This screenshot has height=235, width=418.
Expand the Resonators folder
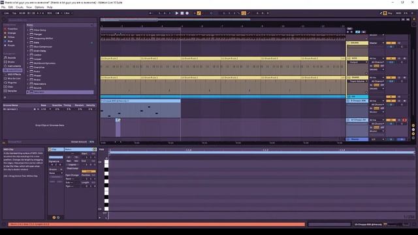[x=27, y=84]
